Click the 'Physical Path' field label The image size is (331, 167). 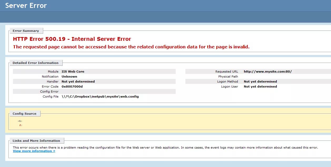click(228, 77)
